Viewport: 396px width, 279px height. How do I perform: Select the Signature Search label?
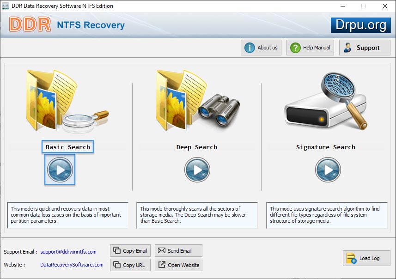pos(326,147)
